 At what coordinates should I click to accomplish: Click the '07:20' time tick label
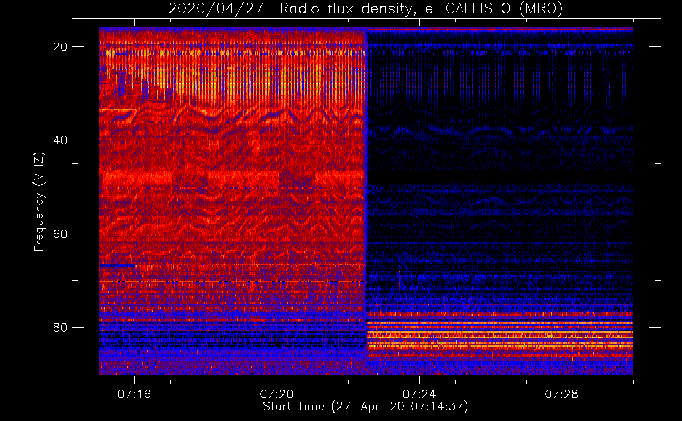(277, 394)
